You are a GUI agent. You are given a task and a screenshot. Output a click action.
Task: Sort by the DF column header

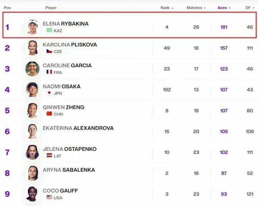pos(249,8)
